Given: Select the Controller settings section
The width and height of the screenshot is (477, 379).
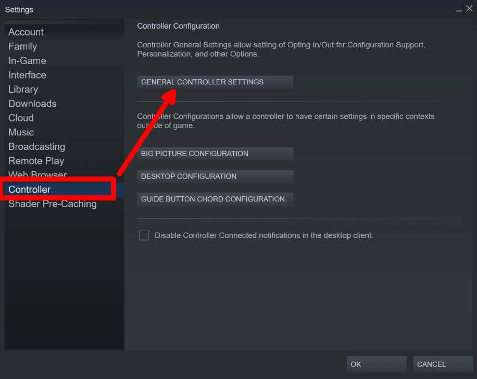Looking at the screenshot, I should (29, 189).
